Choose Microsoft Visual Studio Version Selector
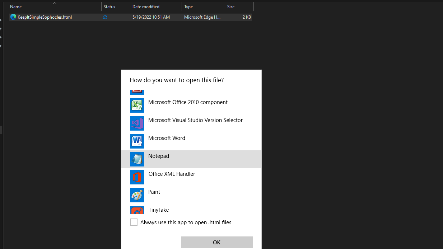Viewport: 443px width, 249px height. [191, 123]
